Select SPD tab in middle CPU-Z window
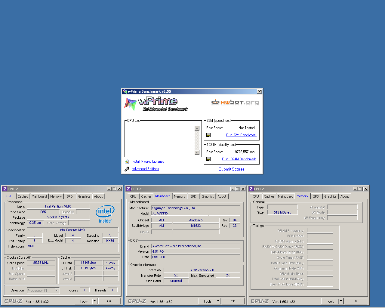Viewport: 385px width, 308px height. (193, 196)
